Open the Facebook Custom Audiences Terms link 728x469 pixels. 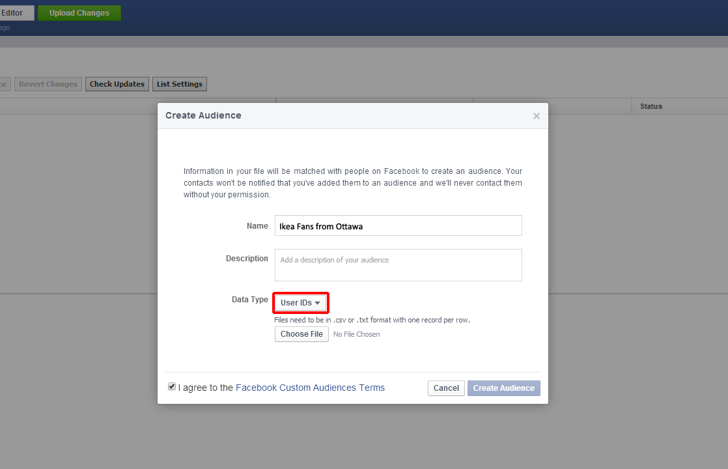coord(310,388)
